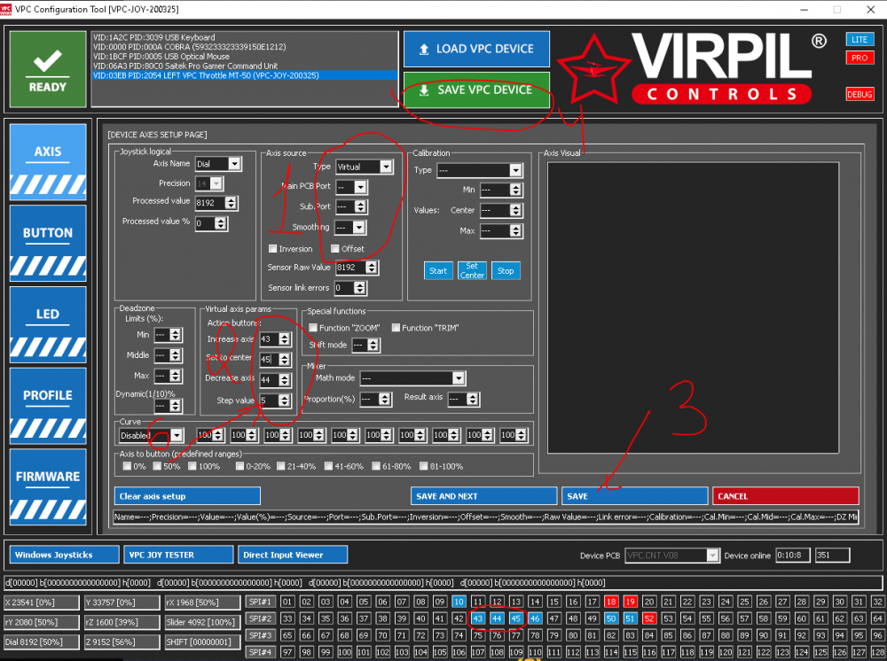Image resolution: width=887 pixels, height=661 pixels.
Task: Click button indicator 45 in SPI#2 row
Action: click(515, 618)
